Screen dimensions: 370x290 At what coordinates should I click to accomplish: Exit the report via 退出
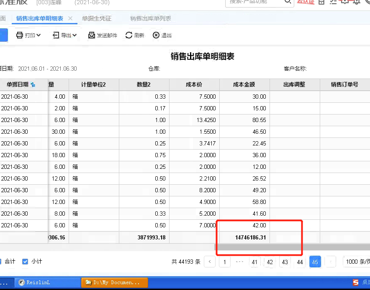[162, 36]
